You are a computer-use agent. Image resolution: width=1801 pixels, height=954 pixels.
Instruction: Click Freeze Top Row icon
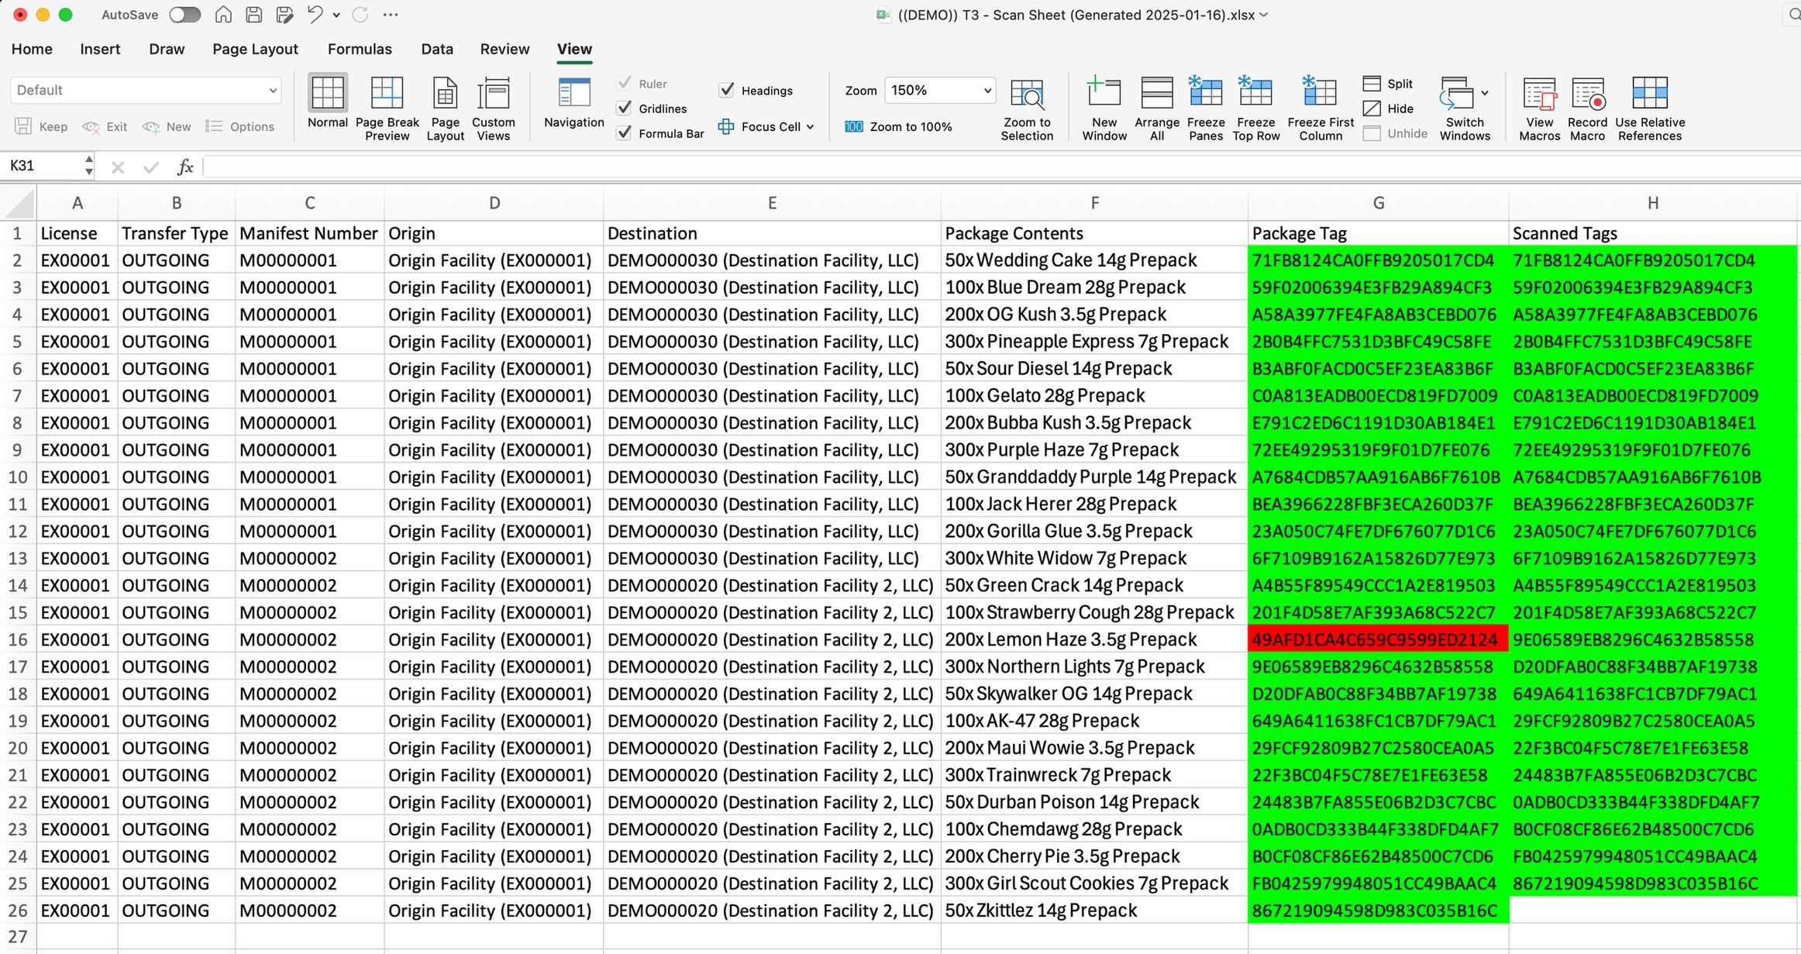coord(1255,93)
